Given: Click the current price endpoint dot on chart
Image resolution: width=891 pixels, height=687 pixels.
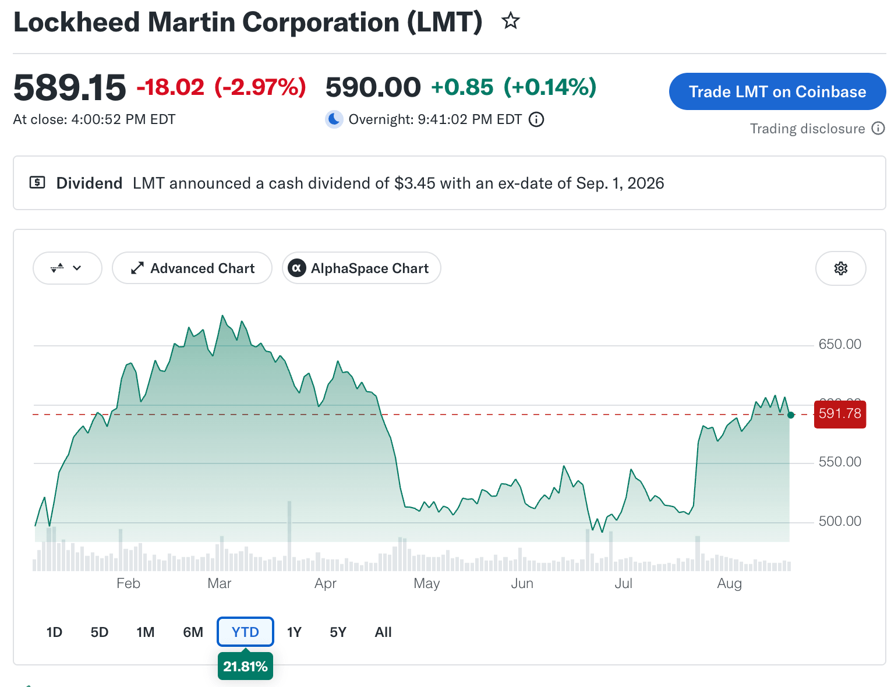Looking at the screenshot, I should tap(791, 415).
